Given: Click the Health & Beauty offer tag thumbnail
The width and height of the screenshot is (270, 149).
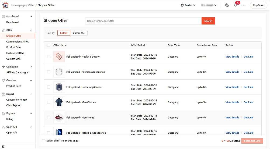Looking at the screenshot, I should pyautogui.click(x=59, y=56).
